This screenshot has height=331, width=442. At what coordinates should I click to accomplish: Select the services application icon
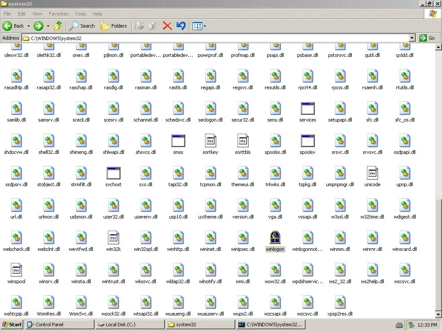tap(307, 108)
